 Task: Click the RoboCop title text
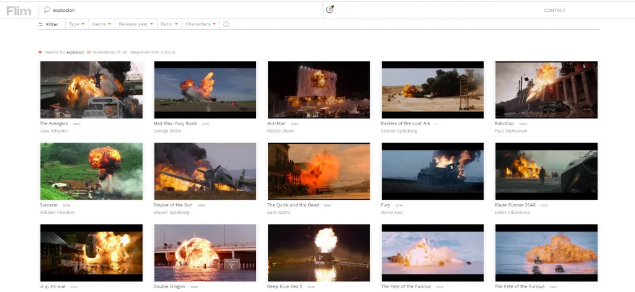(504, 123)
